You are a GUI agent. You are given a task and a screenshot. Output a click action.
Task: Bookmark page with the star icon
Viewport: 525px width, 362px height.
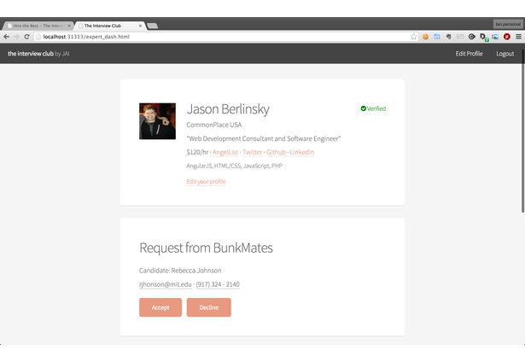click(413, 37)
